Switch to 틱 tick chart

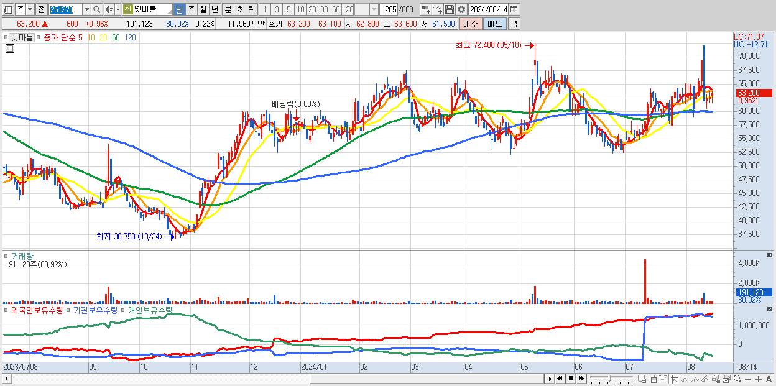[251, 9]
